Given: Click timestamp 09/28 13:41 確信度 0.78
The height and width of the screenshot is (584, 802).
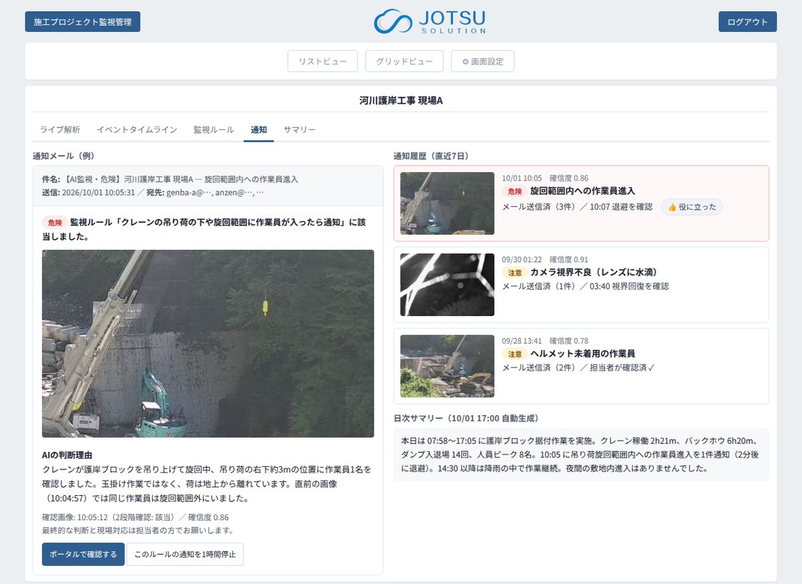Looking at the screenshot, I should click(x=545, y=341).
